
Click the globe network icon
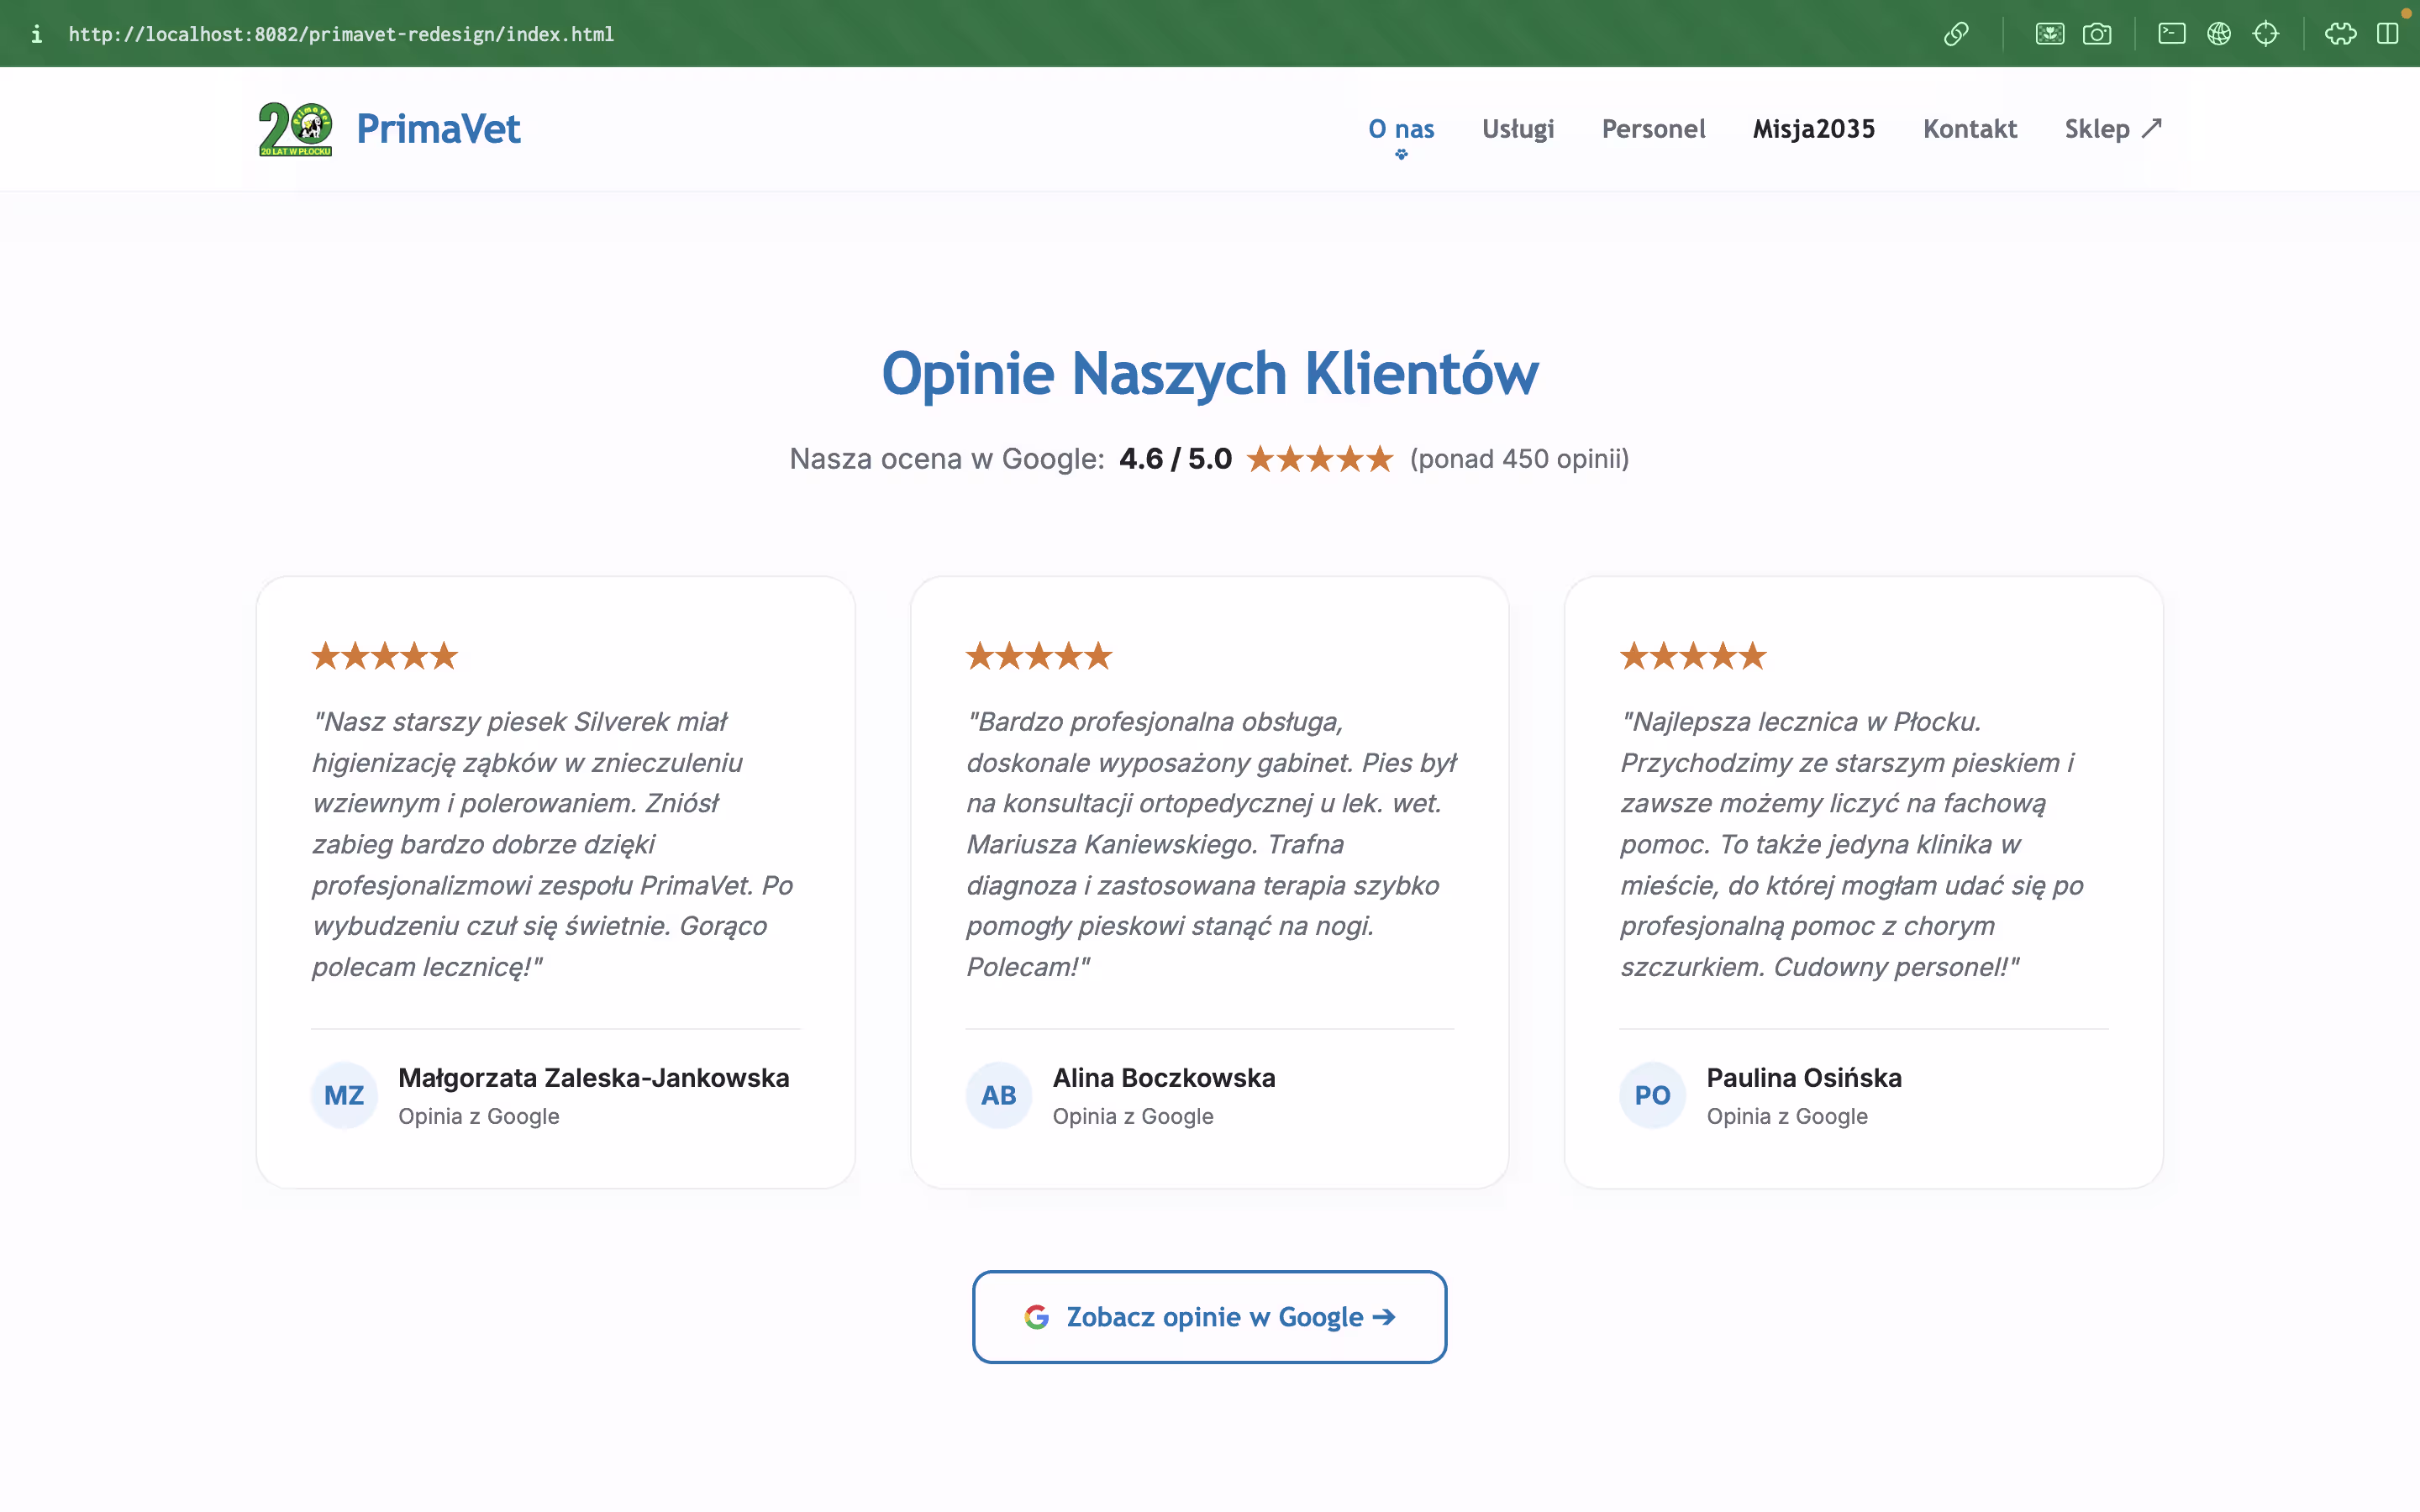click(x=2219, y=34)
